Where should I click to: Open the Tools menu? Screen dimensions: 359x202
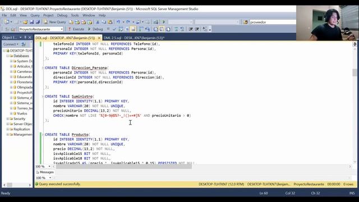coord(75,15)
